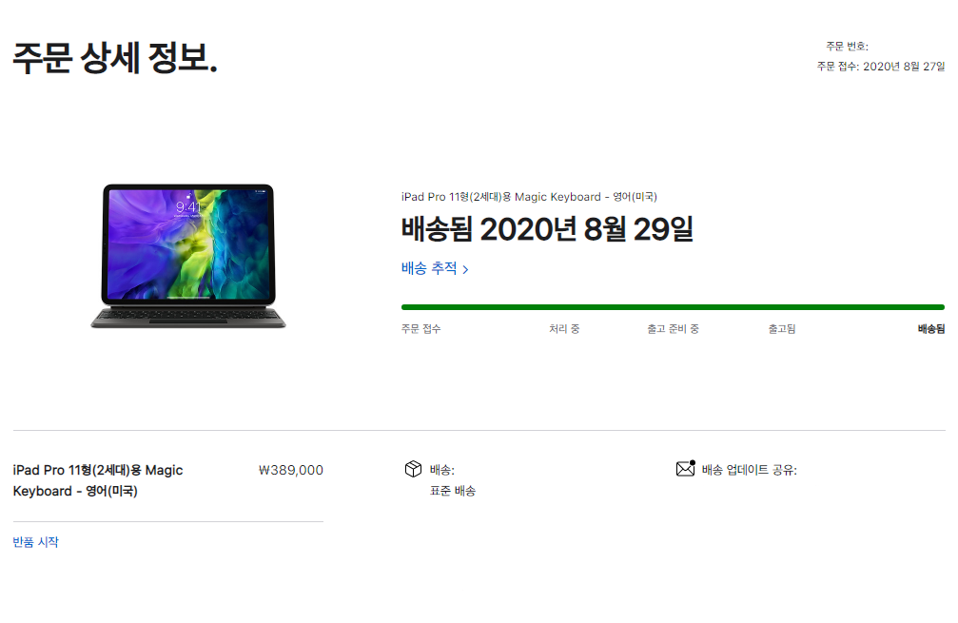Click the 배송됨 2020년 8월 29일 status heading

point(547,229)
